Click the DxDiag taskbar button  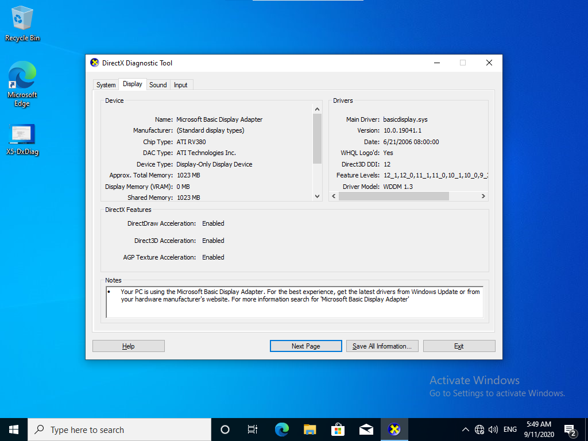[x=394, y=430]
